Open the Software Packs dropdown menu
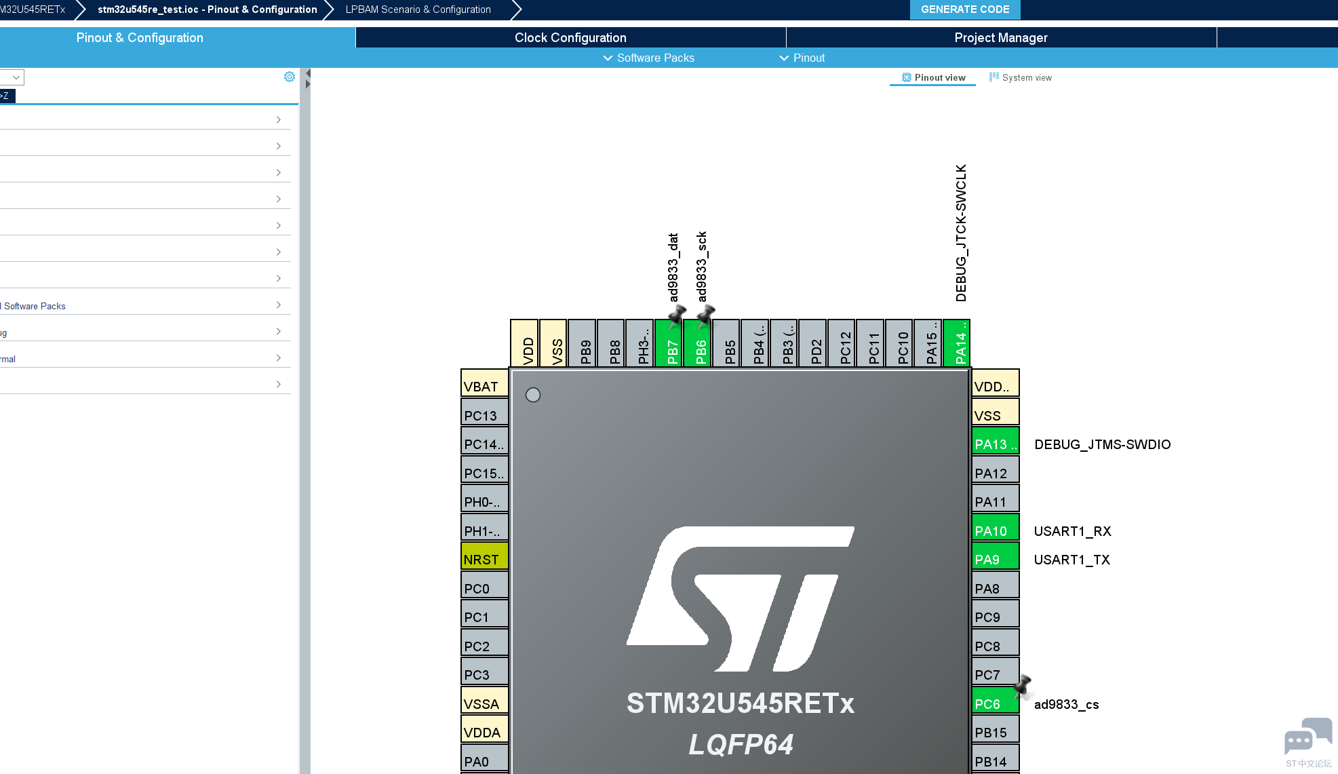 [649, 58]
